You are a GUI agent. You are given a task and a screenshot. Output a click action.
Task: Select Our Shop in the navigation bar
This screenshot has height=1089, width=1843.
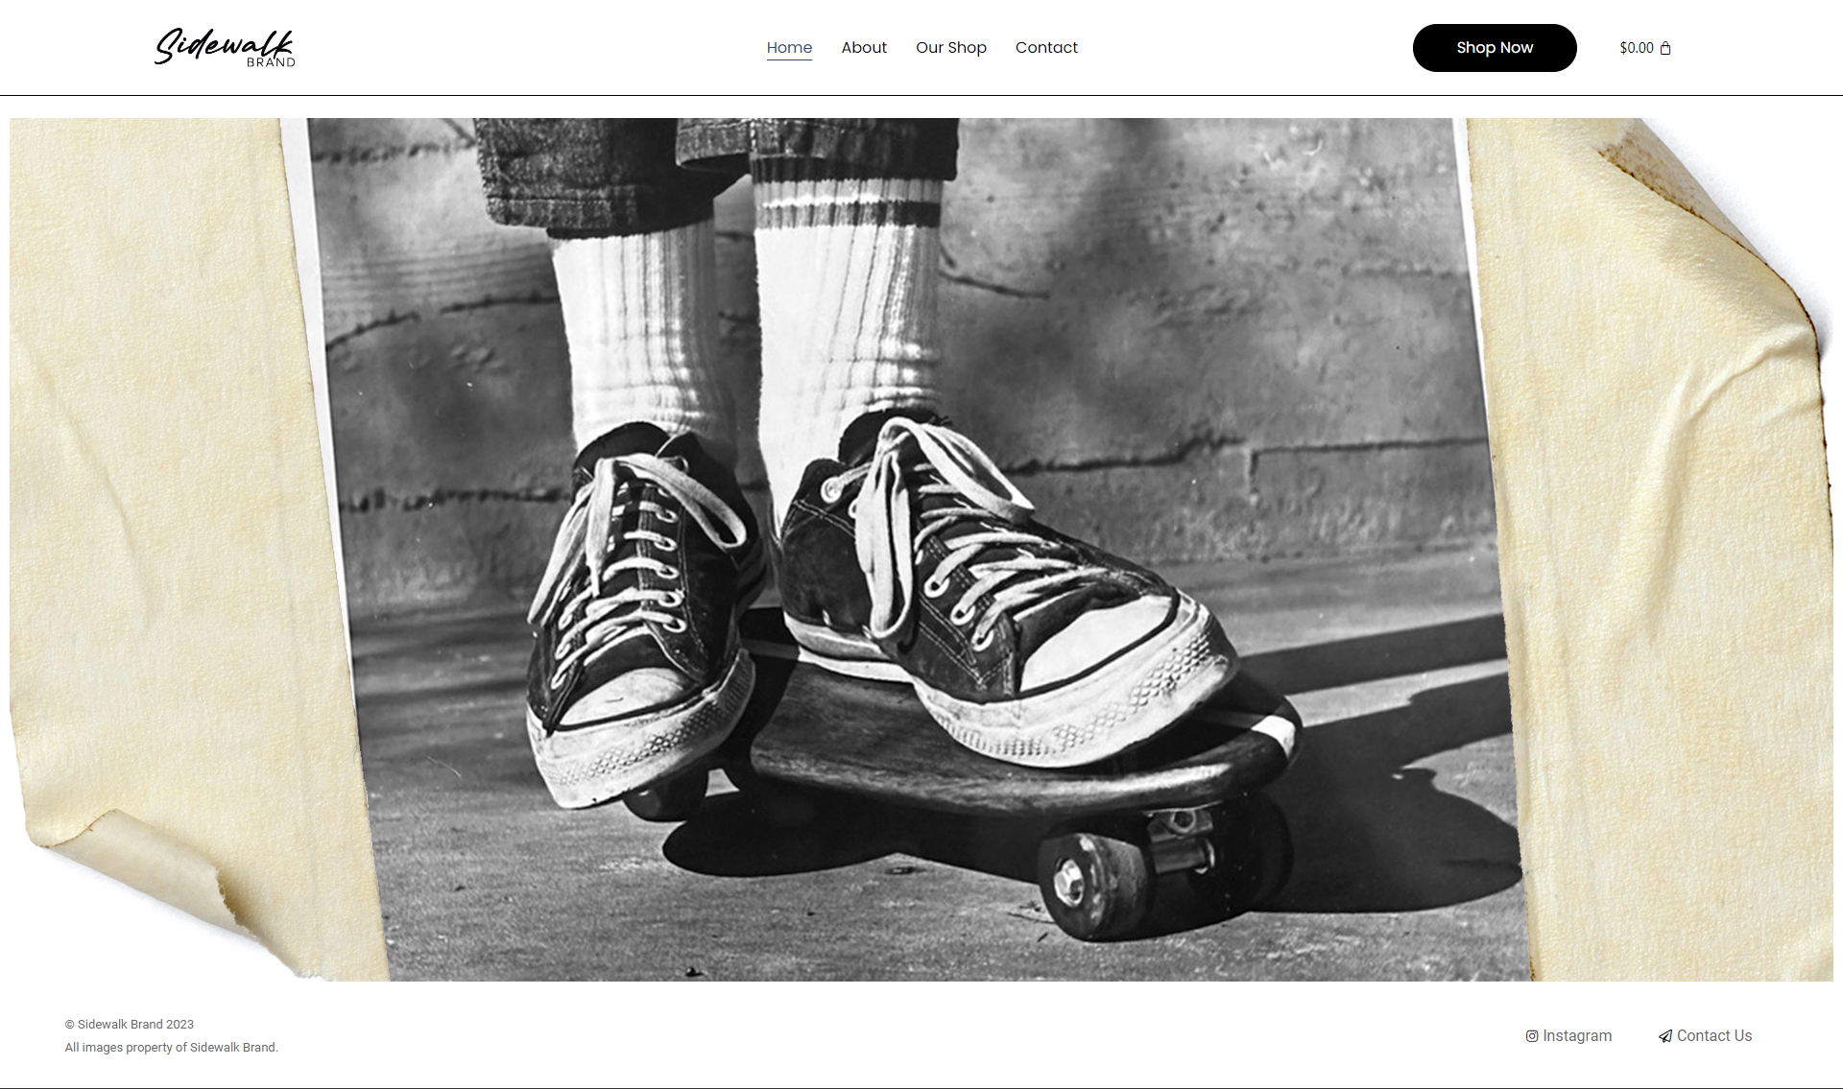click(950, 47)
